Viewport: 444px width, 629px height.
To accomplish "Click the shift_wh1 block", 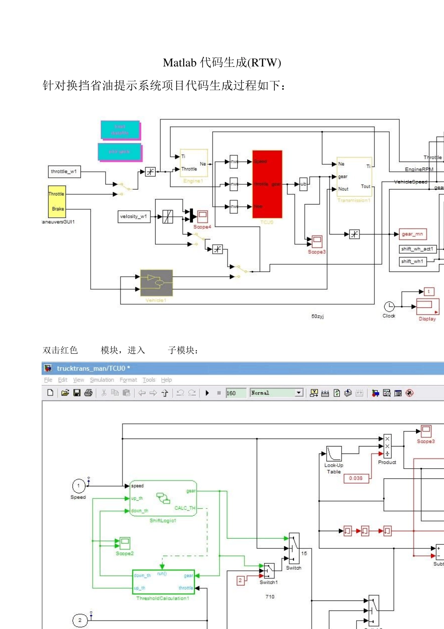I will coord(413,262).
